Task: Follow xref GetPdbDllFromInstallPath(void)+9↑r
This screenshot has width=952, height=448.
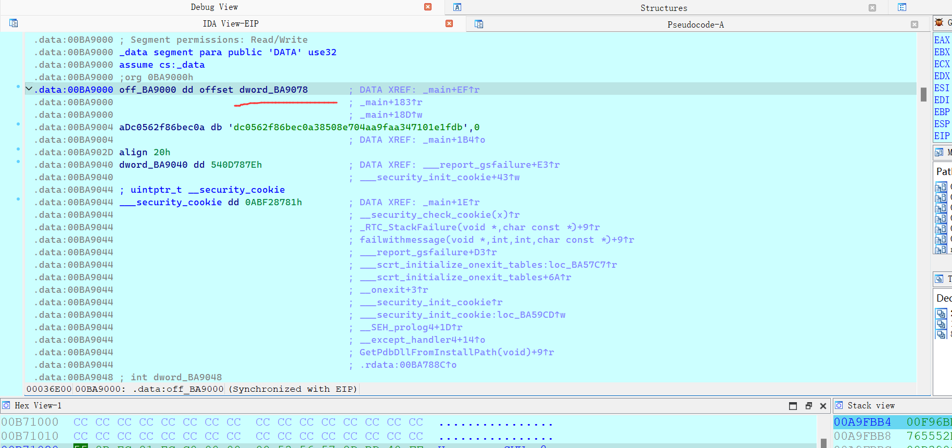Action: [x=456, y=352]
